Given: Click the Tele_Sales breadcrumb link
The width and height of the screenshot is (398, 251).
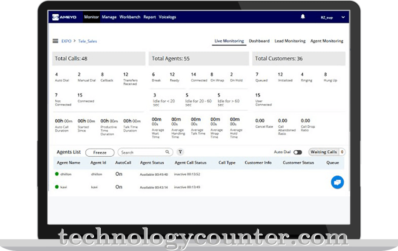Looking at the screenshot, I should [x=87, y=41].
